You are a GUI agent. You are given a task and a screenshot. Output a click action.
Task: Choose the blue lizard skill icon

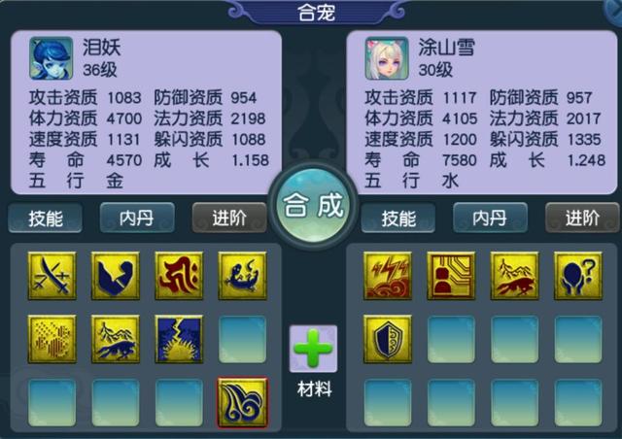[x=242, y=276]
